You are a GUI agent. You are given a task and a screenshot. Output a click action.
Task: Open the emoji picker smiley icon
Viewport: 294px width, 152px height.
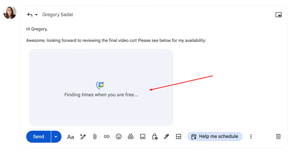118,137
